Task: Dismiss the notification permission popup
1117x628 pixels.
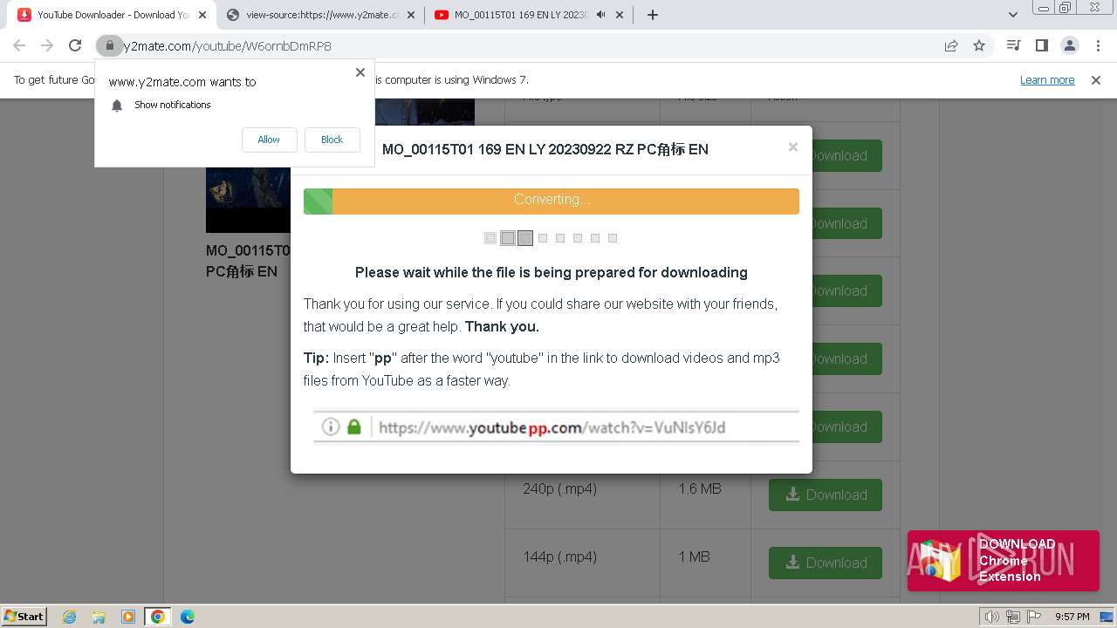Action: click(x=360, y=72)
